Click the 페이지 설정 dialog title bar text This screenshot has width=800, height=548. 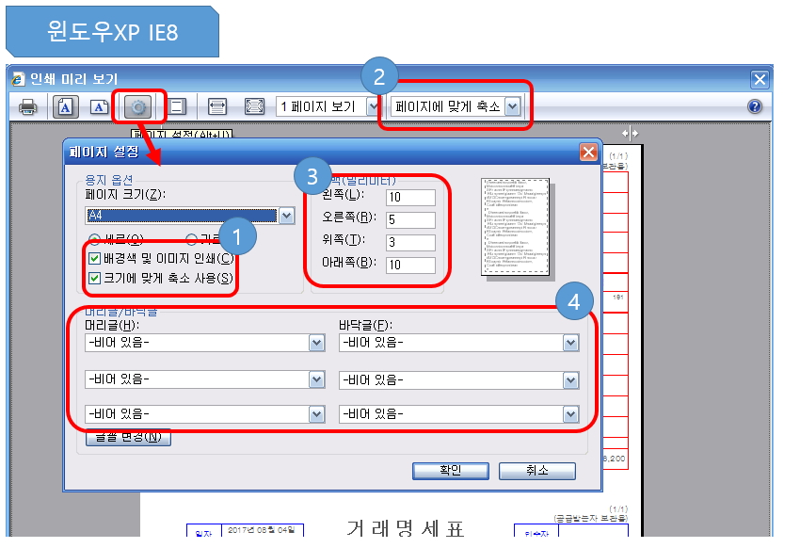(104, 152)
